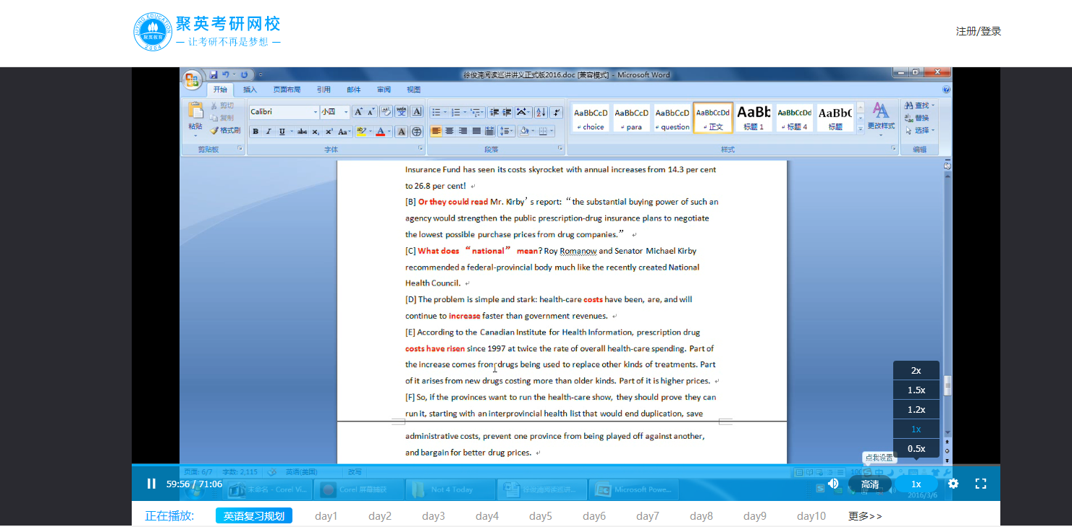
Task: Open the line spacing dropdown
Action: coord(507,132)
